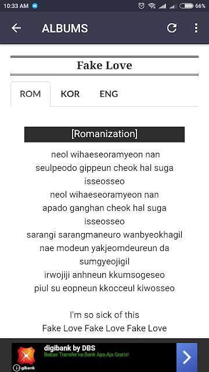The height and width of the screenshot is (372, 209).
Task: Tap the clock showing 10:33 AM
Action: point(16,6)
